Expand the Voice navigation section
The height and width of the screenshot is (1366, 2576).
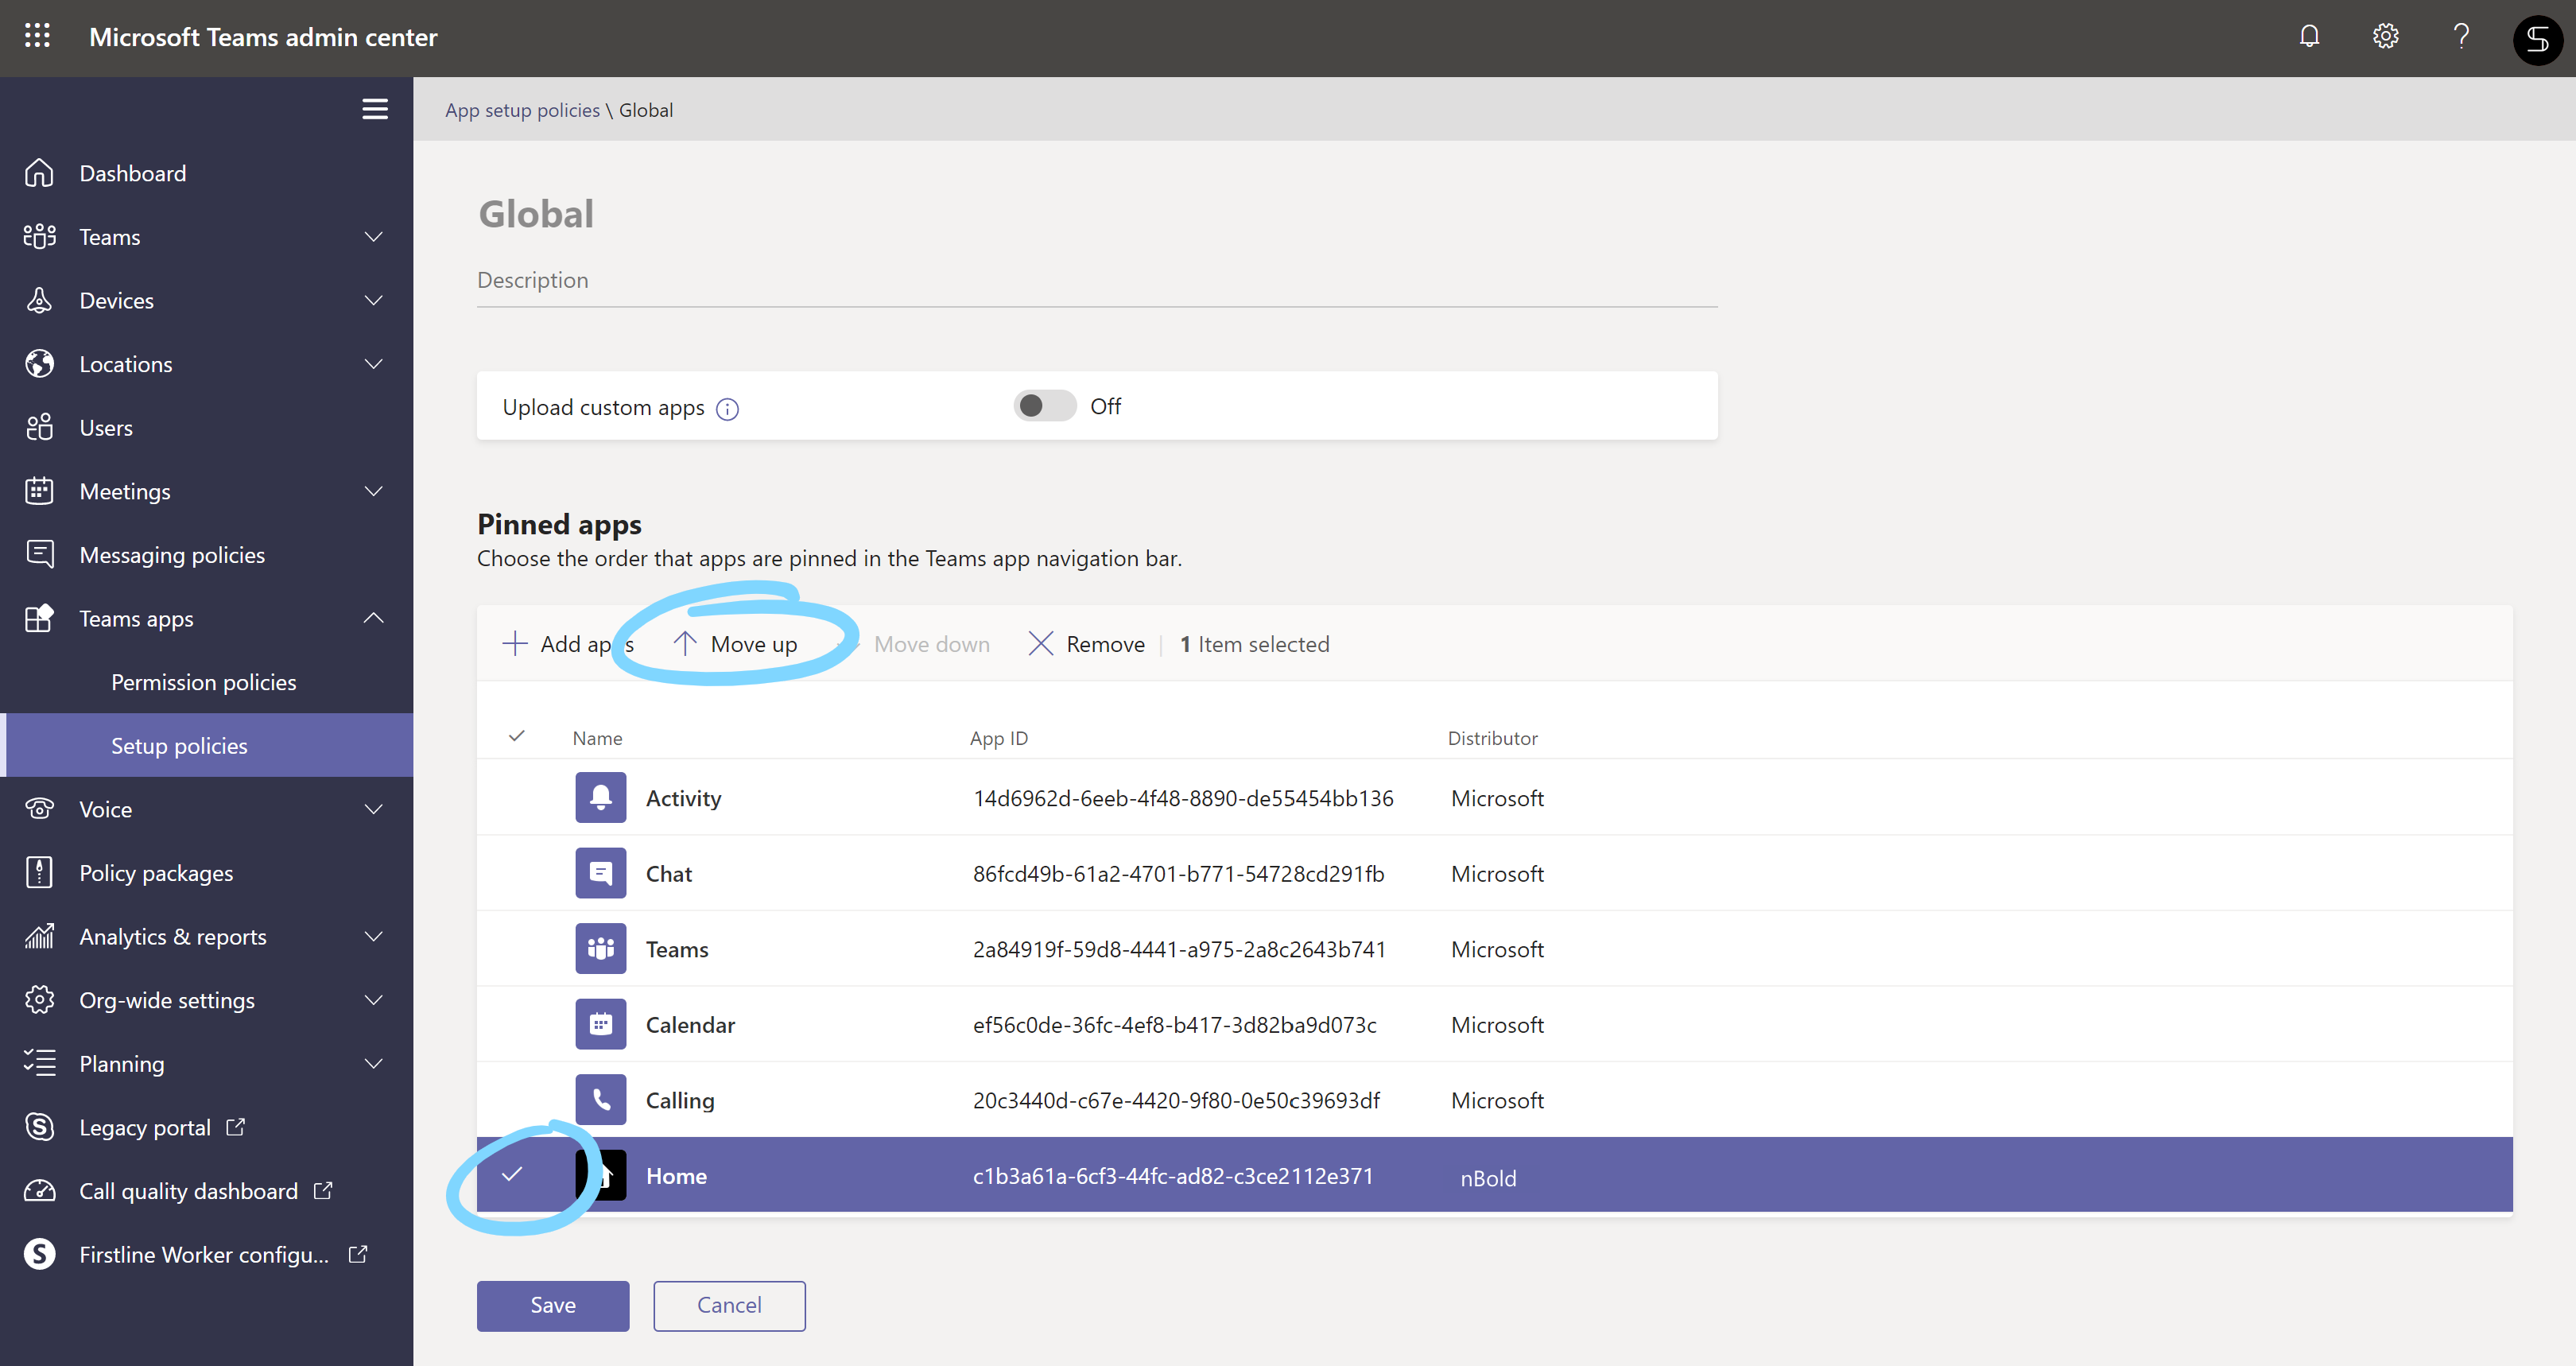(374, 809)
